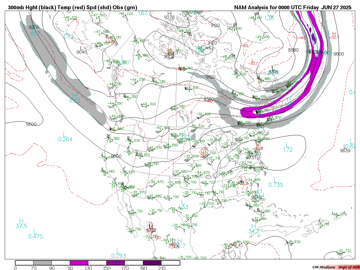Select the red H marker above -32.7
Screen dimensions: 360x270
334,34
